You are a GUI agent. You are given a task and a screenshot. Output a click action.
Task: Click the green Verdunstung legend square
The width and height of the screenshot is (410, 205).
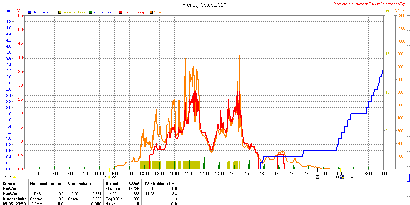click(x=90, y=12)
